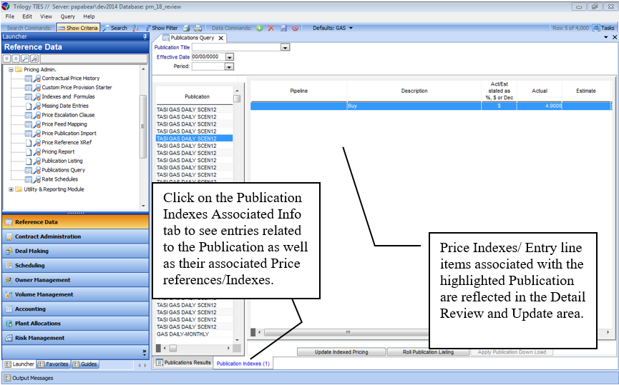Click the red X delete record icon
Screen dimensions: 619x385
(x=271, y=28)
